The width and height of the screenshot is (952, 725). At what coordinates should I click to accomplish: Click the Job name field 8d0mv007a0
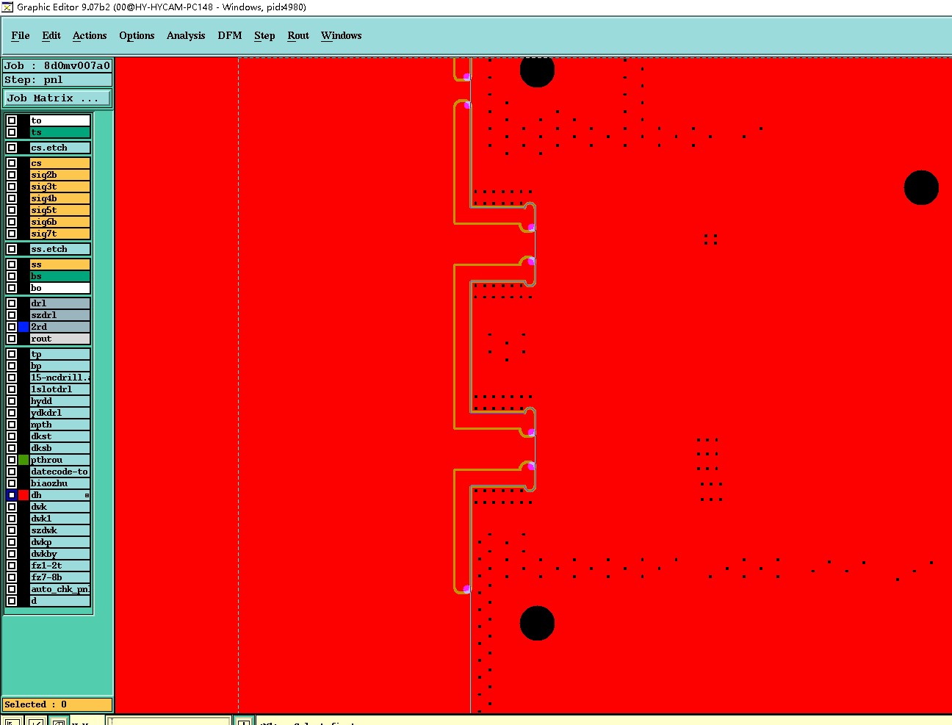tap(58, 65)
